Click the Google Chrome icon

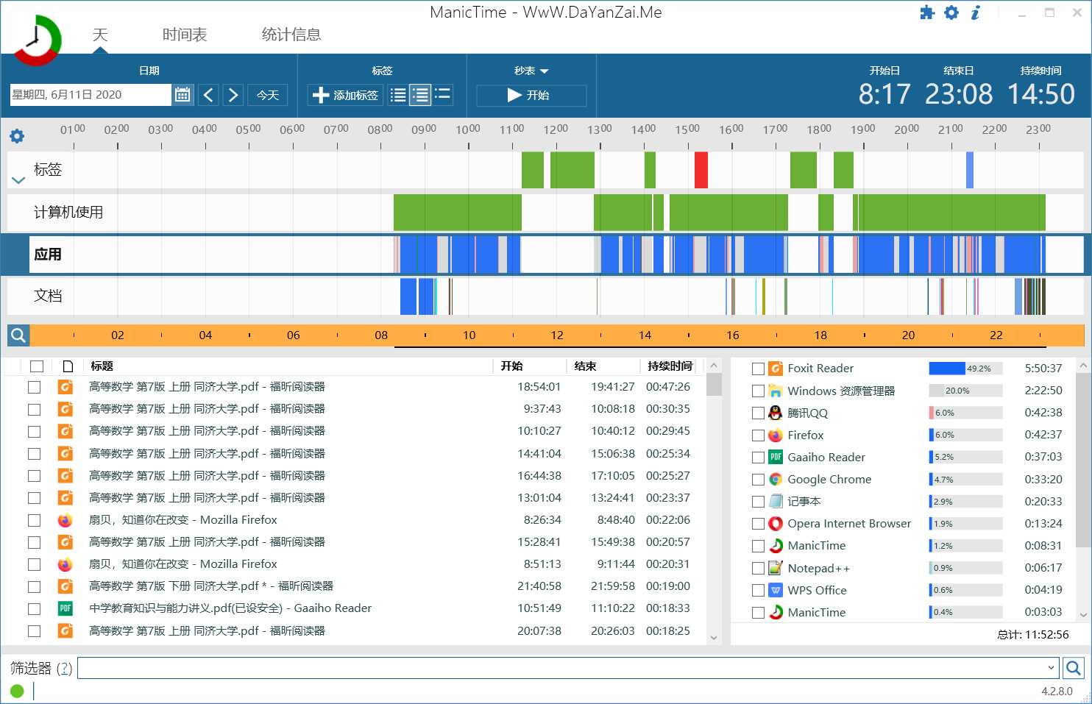(x=776, y=479)
